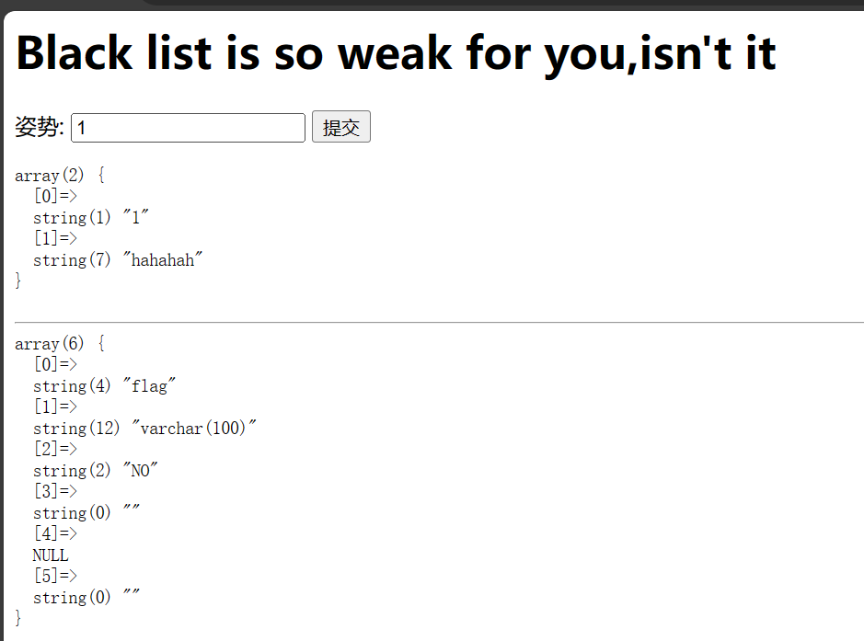Select the [2]=> index line

pos(55,450)
